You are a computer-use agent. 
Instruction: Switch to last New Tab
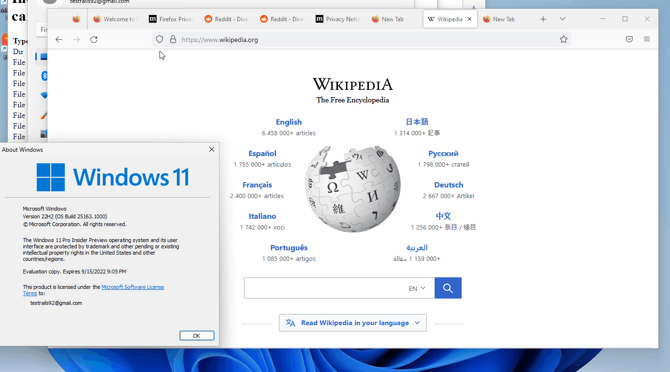point(505,19)
